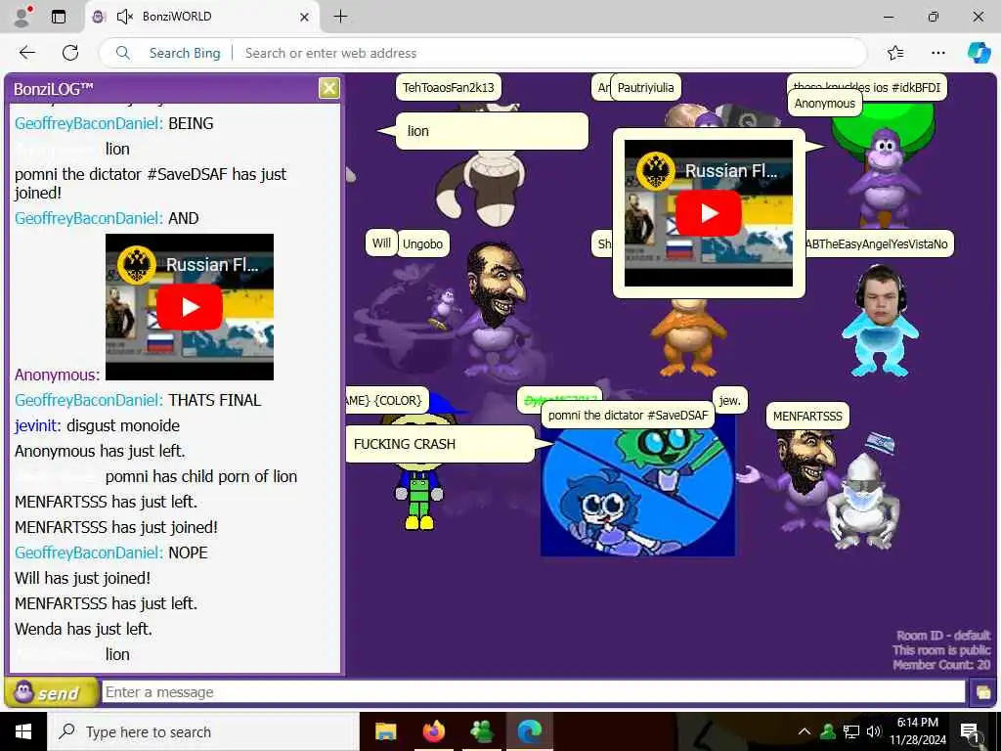The image size is (1001, 751).
Task: Open the Windows Start menu
Action: pos(23,731)
